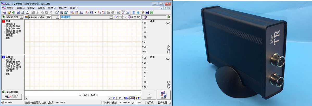Viewport: 312px width, 106px height.
Task: Click the Undo arrow toolbar icon
Action: pos(51,12)
